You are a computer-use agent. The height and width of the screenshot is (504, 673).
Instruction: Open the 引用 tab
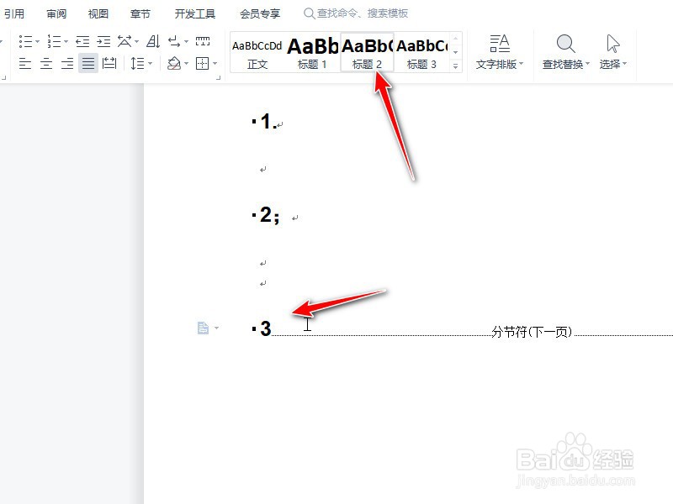pyautogui.click(x=13, y=13)
